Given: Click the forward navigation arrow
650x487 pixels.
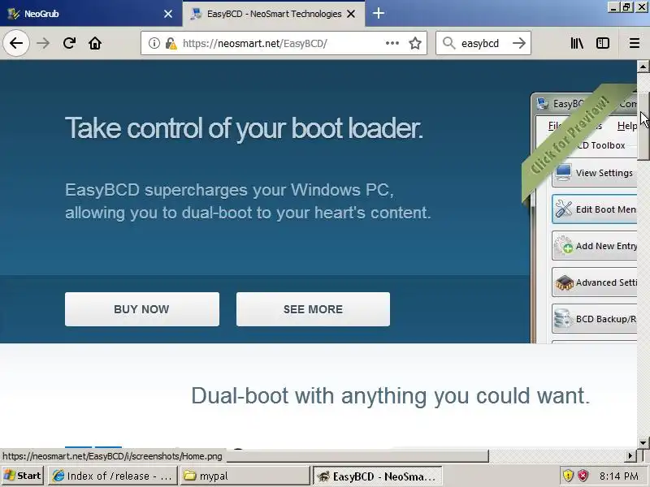Looking at the screenshot, I should [43, 43].
